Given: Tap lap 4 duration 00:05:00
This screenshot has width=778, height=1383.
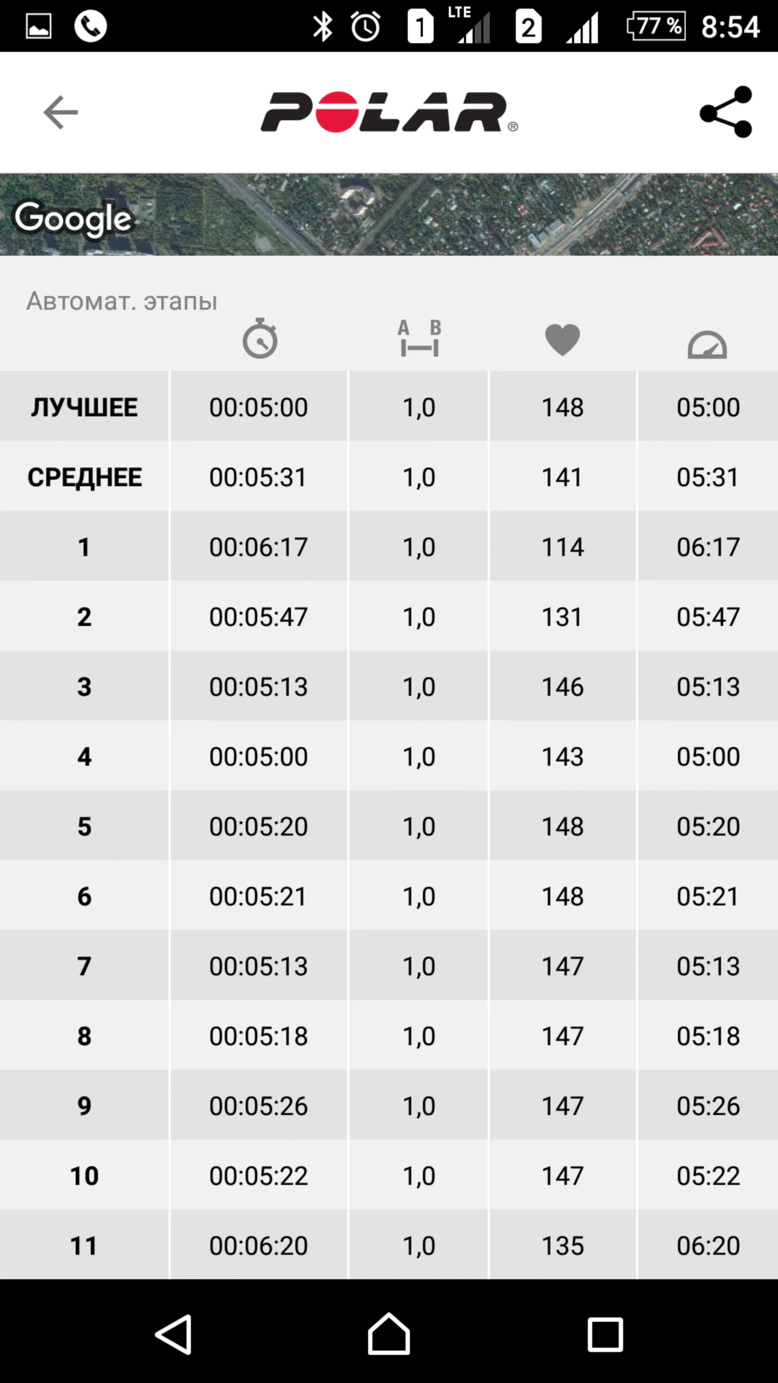Looking at the screenshot, I should click(x=258, y=757).
